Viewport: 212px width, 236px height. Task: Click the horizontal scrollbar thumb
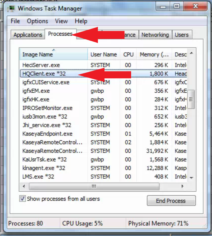94,186
